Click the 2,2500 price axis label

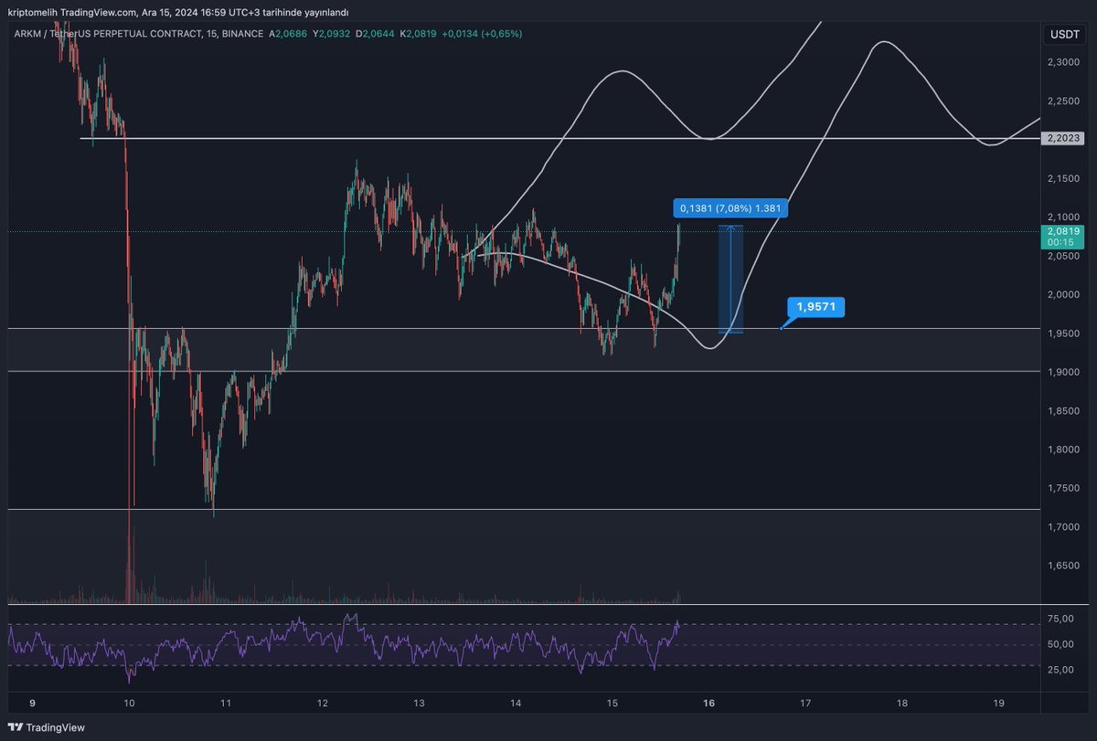coord(1064,101)
